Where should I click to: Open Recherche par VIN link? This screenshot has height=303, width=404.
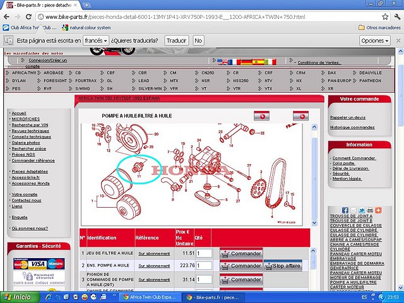pyautogui.click(x=30, y=125)
